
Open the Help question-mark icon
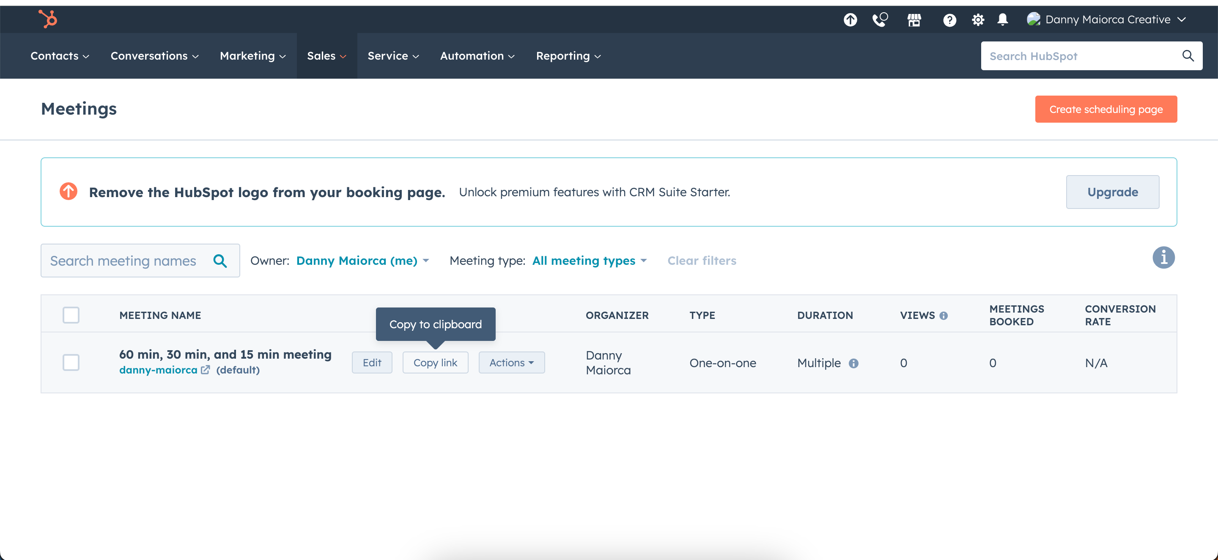[x=949, y=19]
